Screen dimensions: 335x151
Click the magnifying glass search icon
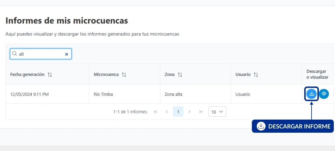pyautogui.click(x=14, y=54)
